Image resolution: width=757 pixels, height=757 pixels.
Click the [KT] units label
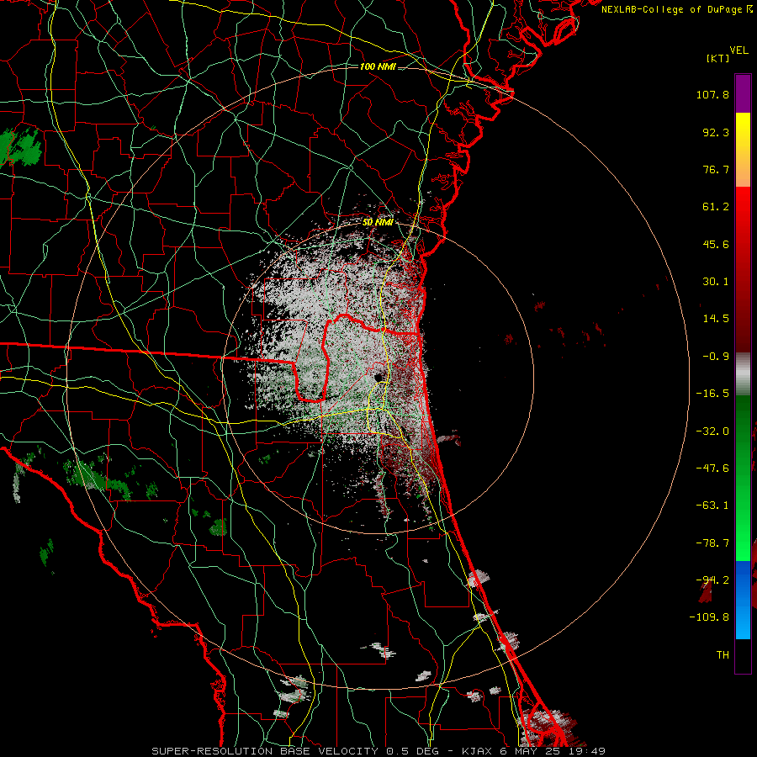pyautogui.click(x=717, y=58)
